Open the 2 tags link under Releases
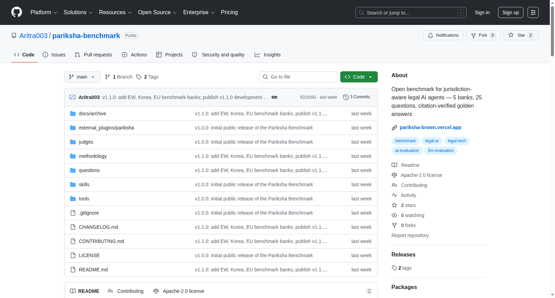555x298 pixels. [x=402, y=268]
